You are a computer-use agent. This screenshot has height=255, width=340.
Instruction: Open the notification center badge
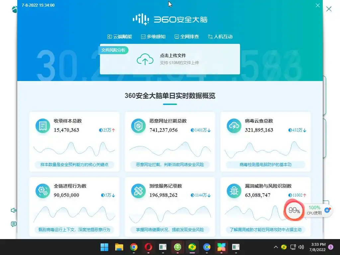tap(331, 247)
